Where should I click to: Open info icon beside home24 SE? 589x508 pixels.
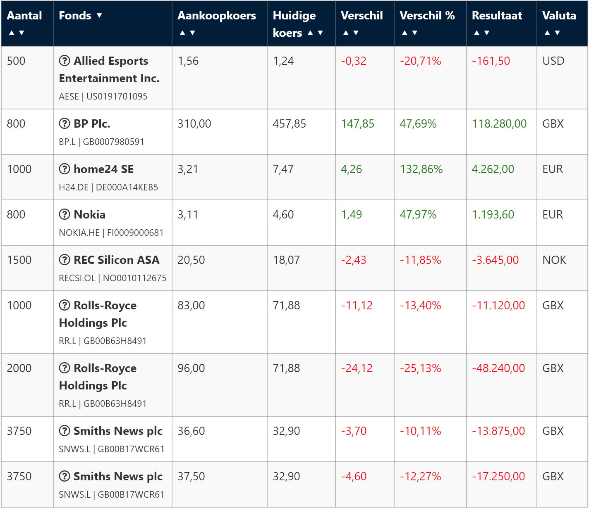pyautogui.click(x=65, y=169)
